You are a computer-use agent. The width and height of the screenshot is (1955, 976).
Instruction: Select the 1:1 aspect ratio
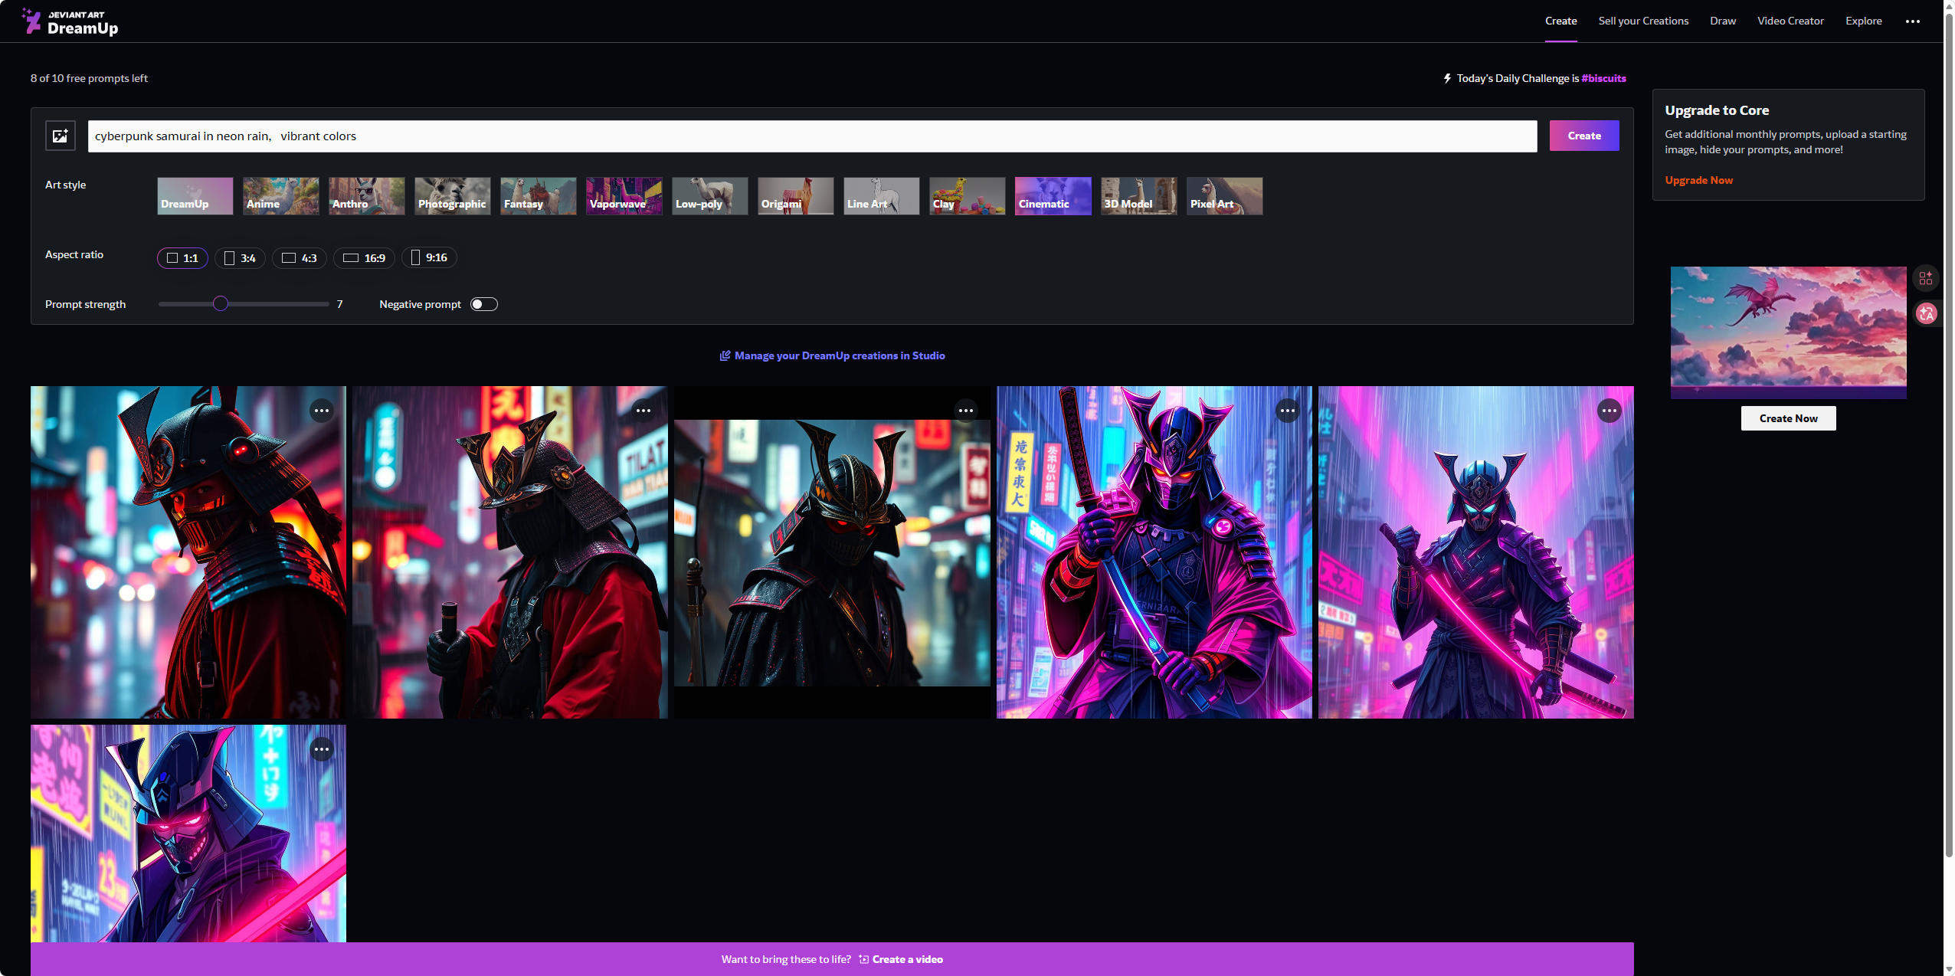[182, 258]
